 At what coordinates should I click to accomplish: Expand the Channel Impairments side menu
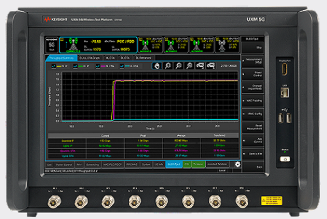tap(252, 87)
